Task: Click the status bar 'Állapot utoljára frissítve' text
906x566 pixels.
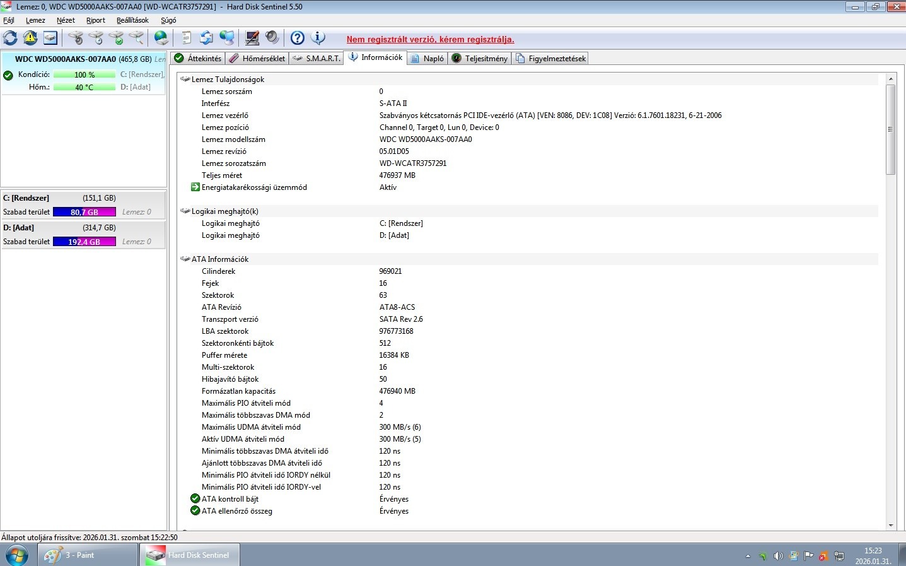Action: (x=90, y=538)
